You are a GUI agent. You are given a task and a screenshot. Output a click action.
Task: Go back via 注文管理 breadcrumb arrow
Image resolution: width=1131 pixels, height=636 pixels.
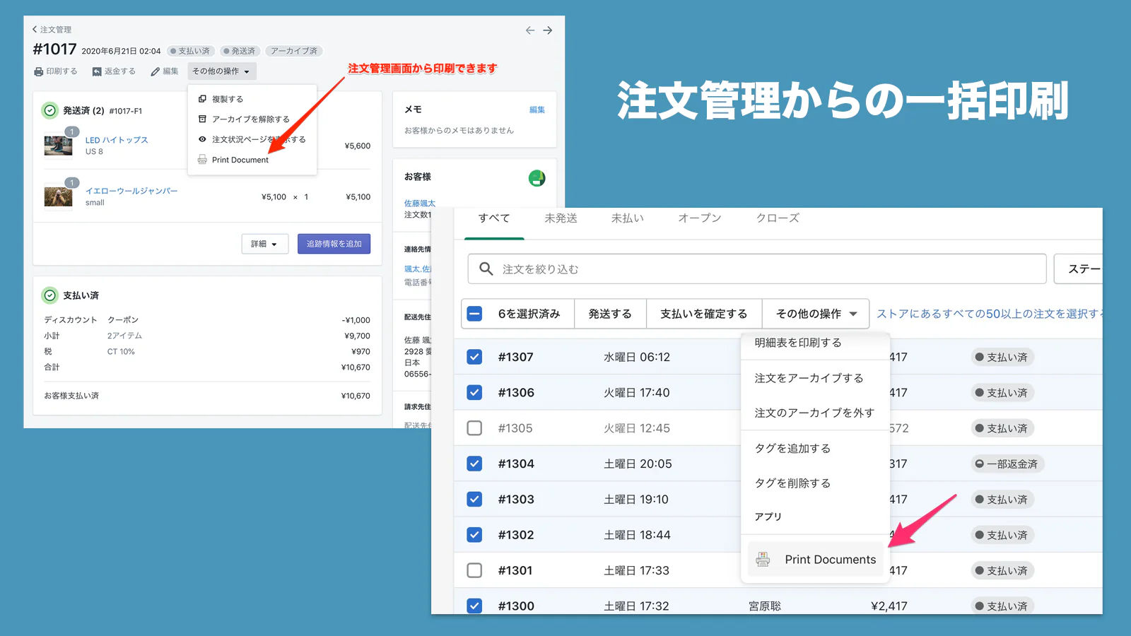(x=35, y=30)
